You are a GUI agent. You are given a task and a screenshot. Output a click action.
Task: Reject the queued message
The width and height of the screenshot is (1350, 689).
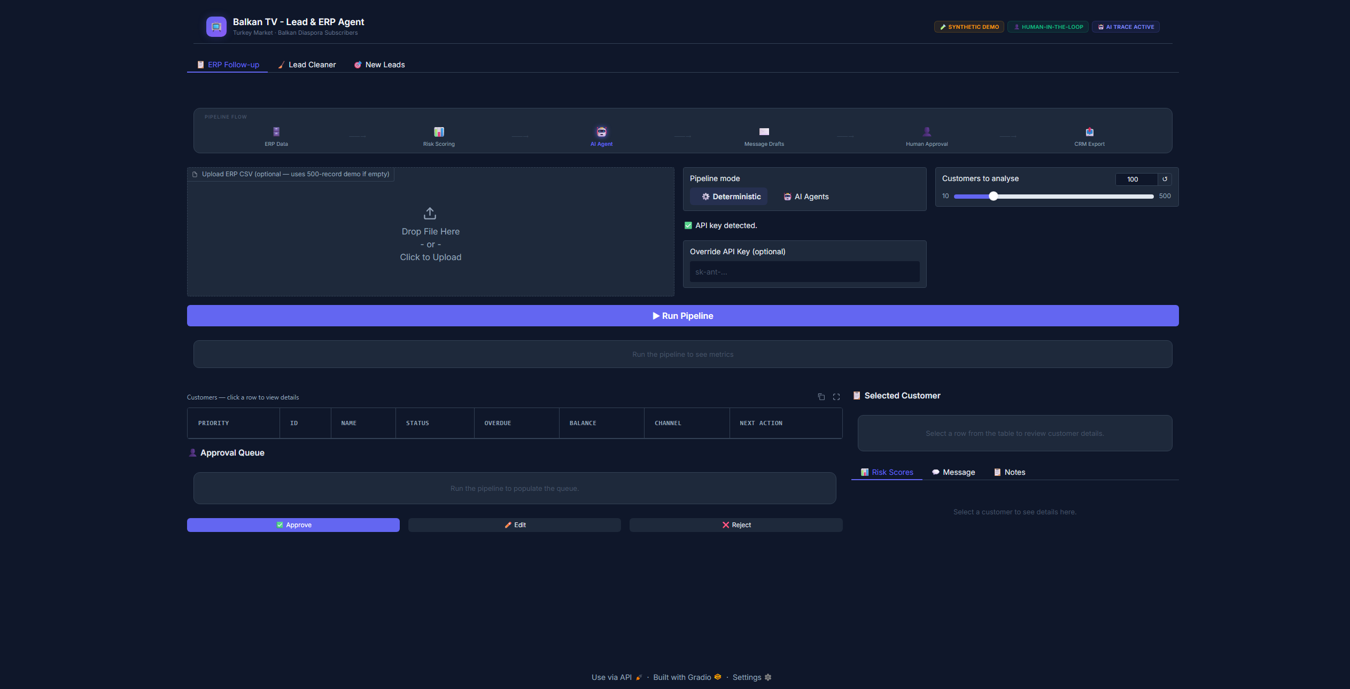tap(736, 525)
